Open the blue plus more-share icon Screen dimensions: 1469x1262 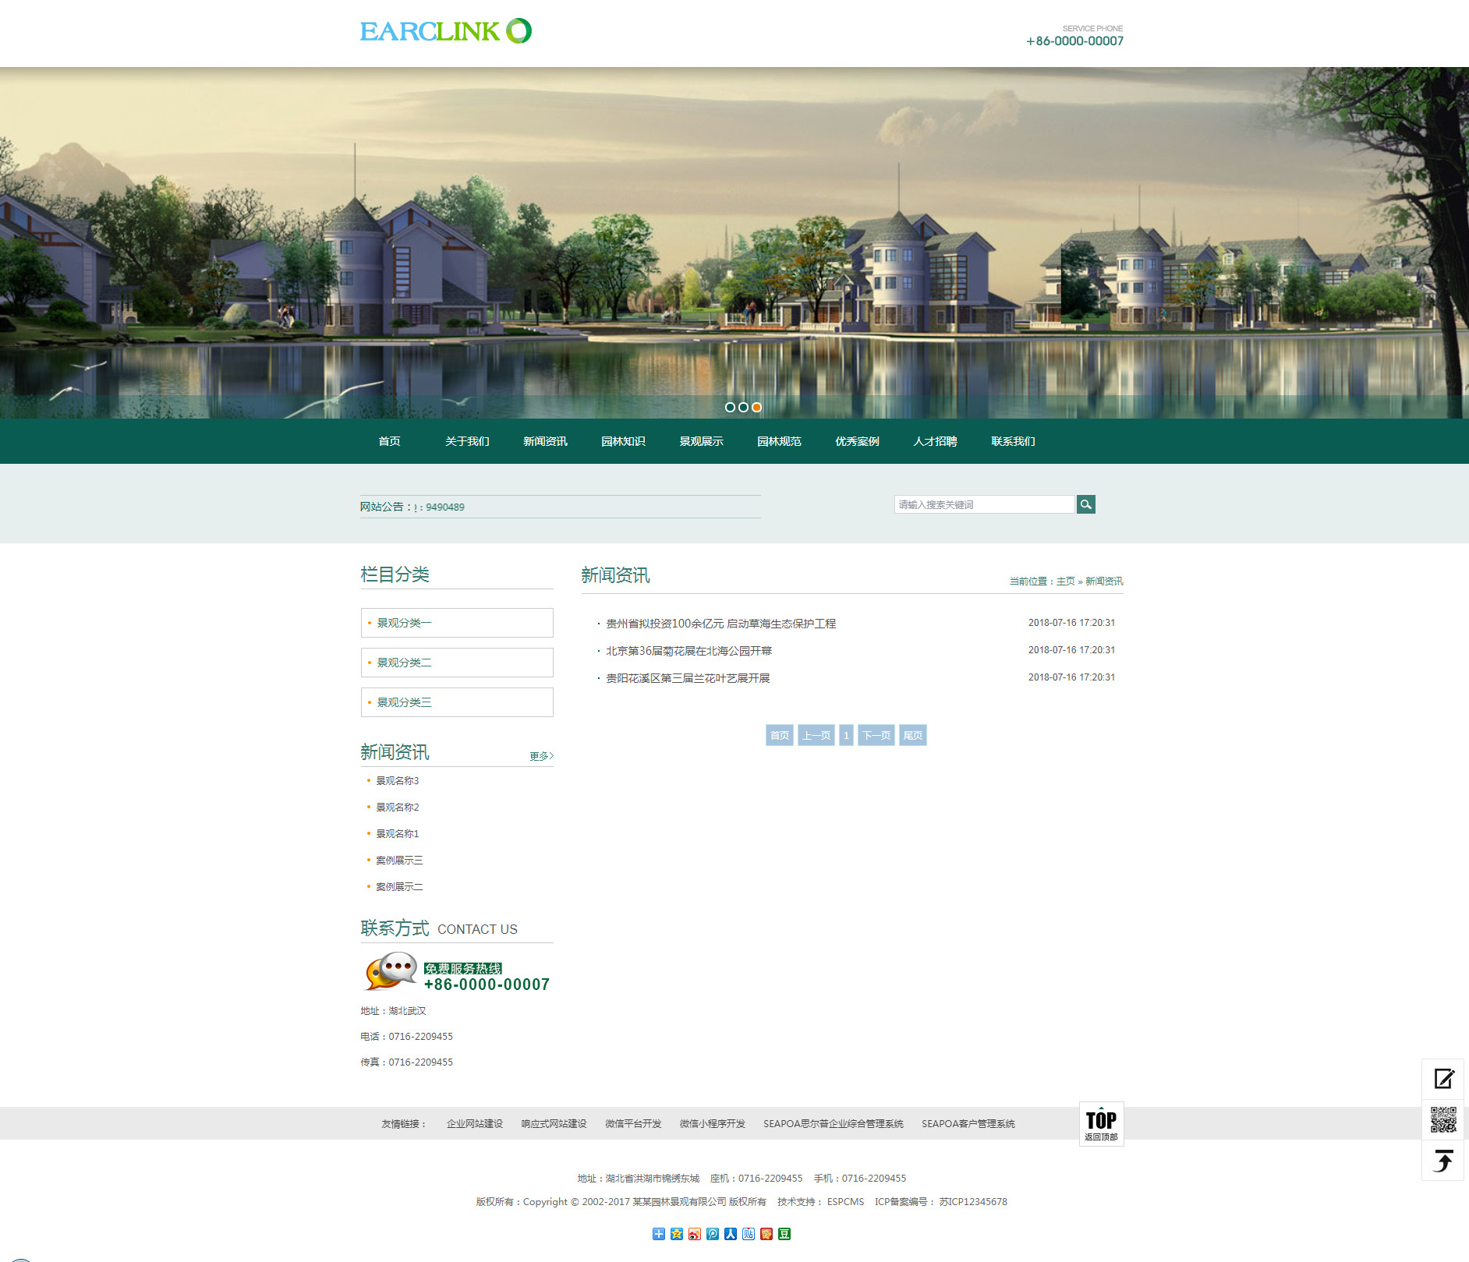click(659, 1234)
